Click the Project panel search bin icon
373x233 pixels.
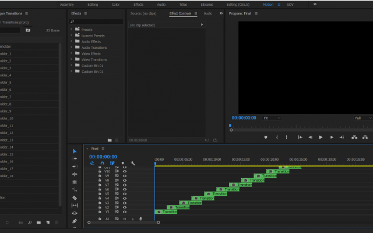click(x=28, y=30)
